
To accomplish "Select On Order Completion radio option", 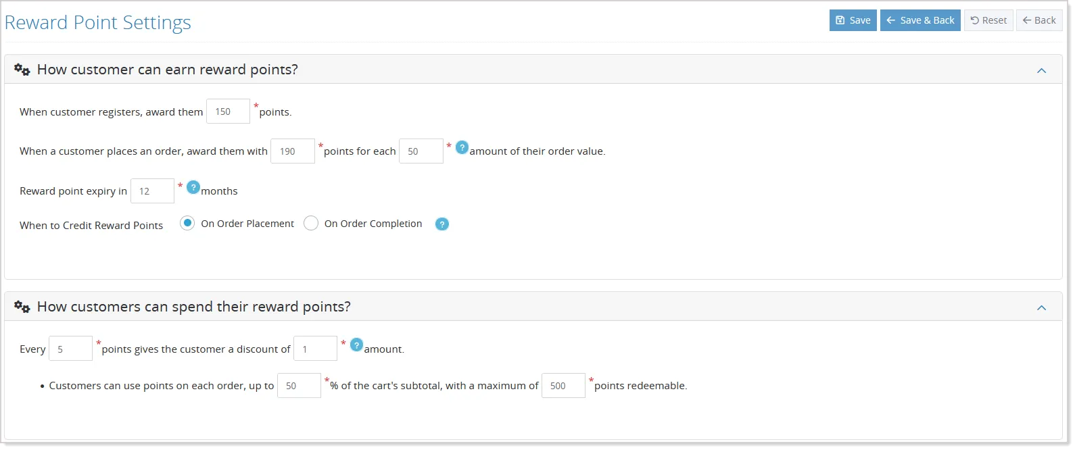I will click(x=311, y=223).
